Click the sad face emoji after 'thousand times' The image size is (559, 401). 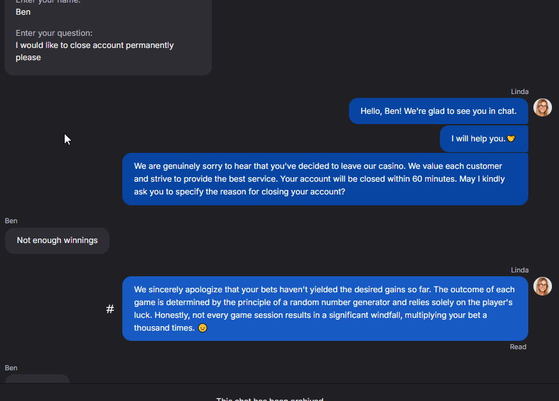point(202,328)
